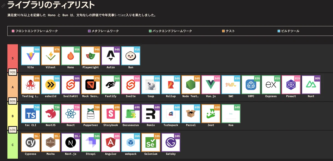
Task: Click the tsc CLI TypeScript icon
Action: pyautogui.click(x=31, y=114)
